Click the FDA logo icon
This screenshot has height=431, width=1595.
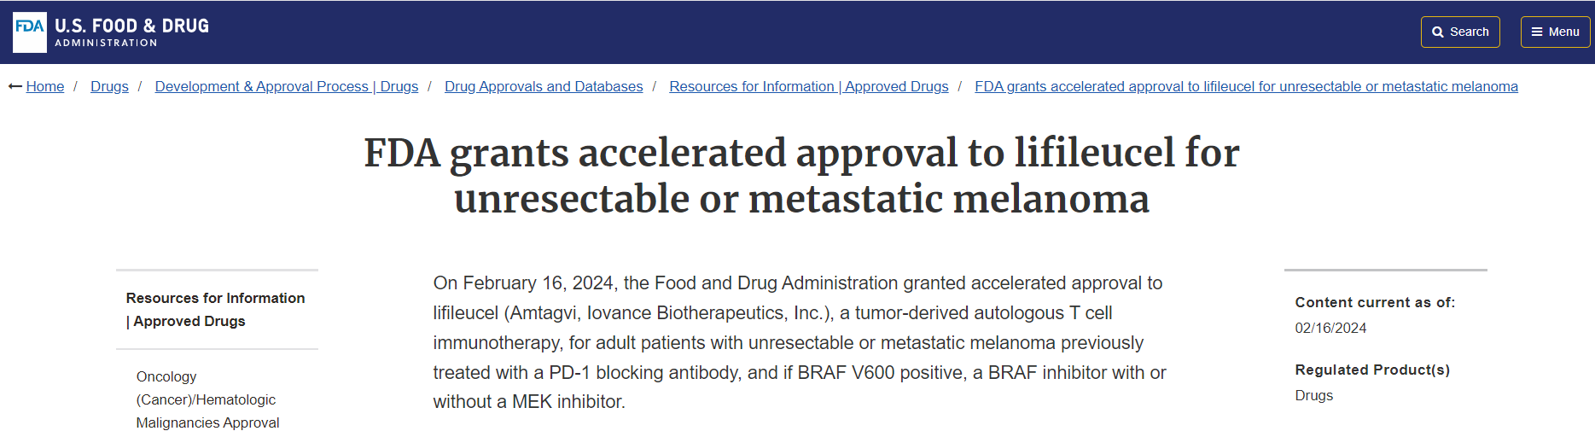(30, 32)
